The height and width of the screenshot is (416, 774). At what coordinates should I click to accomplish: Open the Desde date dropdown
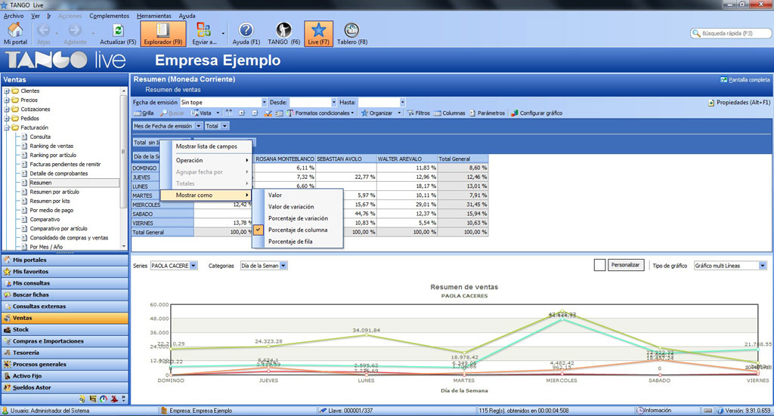click(334, 102)
